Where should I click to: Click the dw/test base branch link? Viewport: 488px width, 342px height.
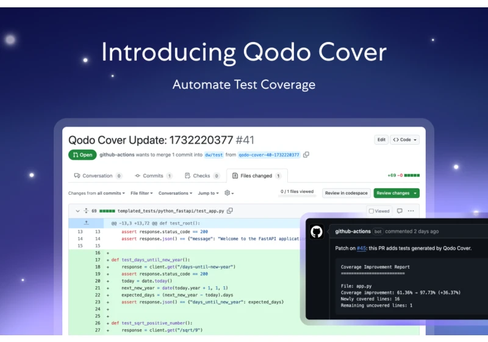coord(214,155)
